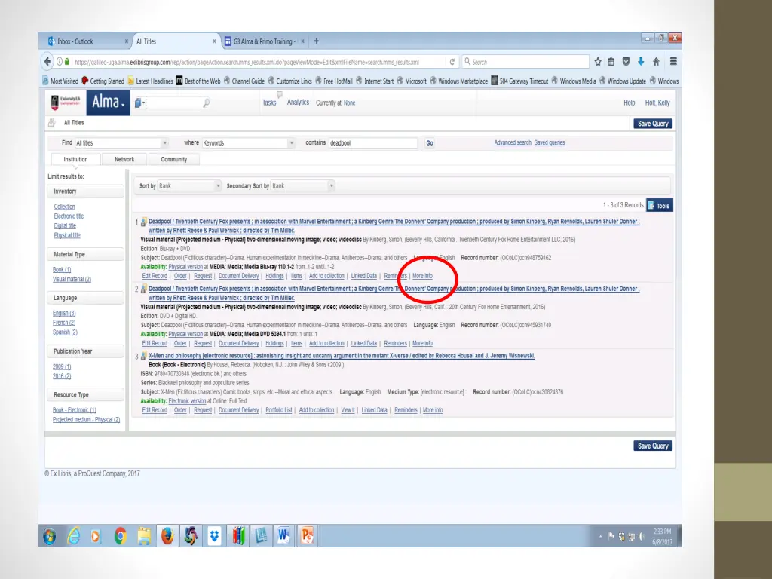Click the record icon beside result 3 X-Men
This screenshot has width=772, height=579.
[x=144, y=356]
